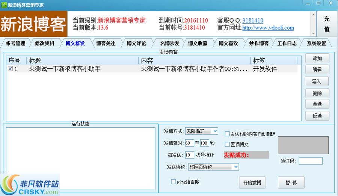Click the 全选 button

(317, 104)
